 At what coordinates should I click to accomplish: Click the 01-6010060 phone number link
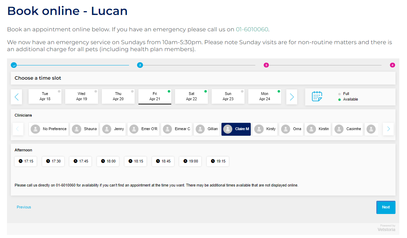(x=252, y=29)
